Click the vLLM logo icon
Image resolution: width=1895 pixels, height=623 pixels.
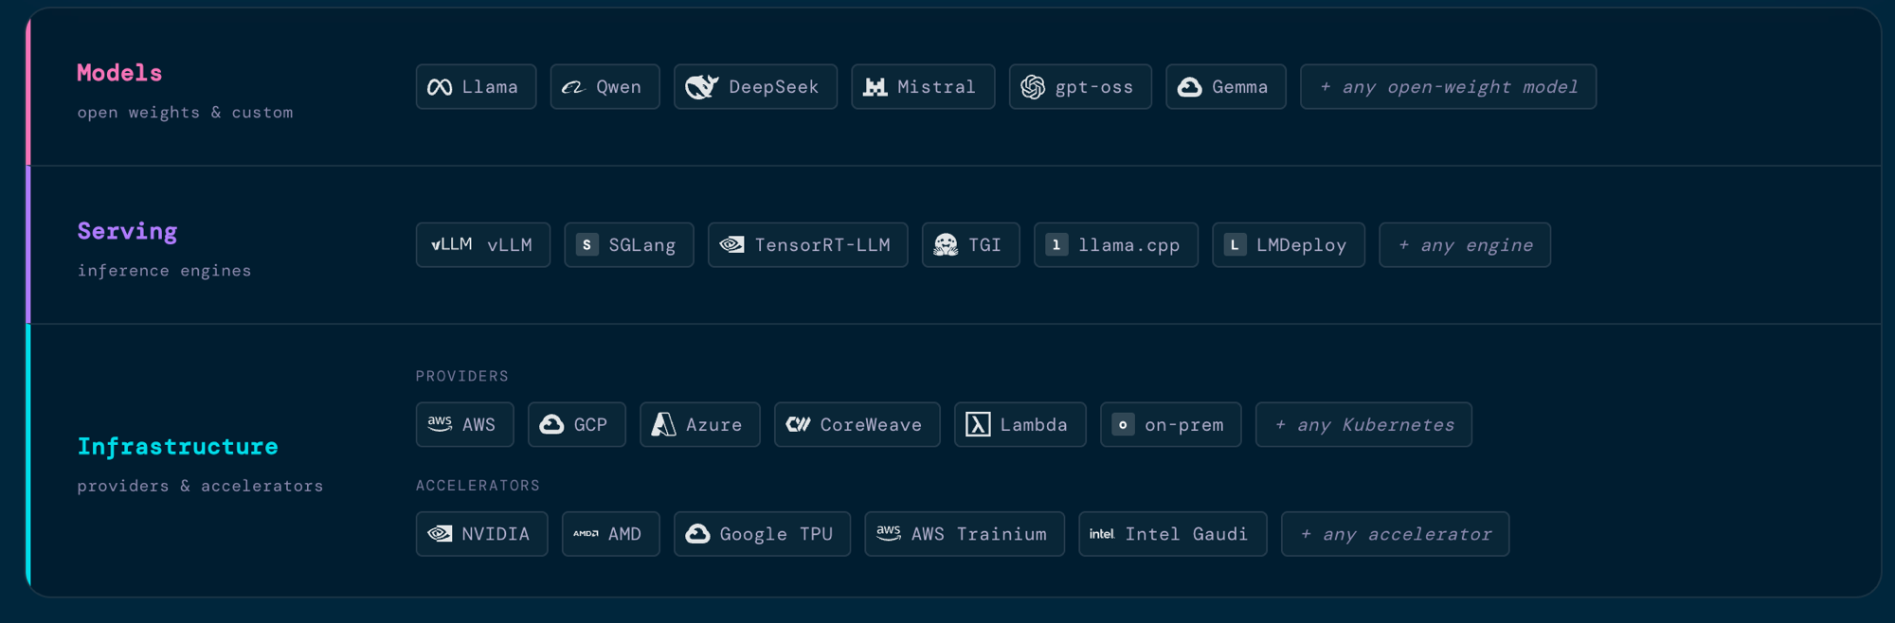pos(452,244)
